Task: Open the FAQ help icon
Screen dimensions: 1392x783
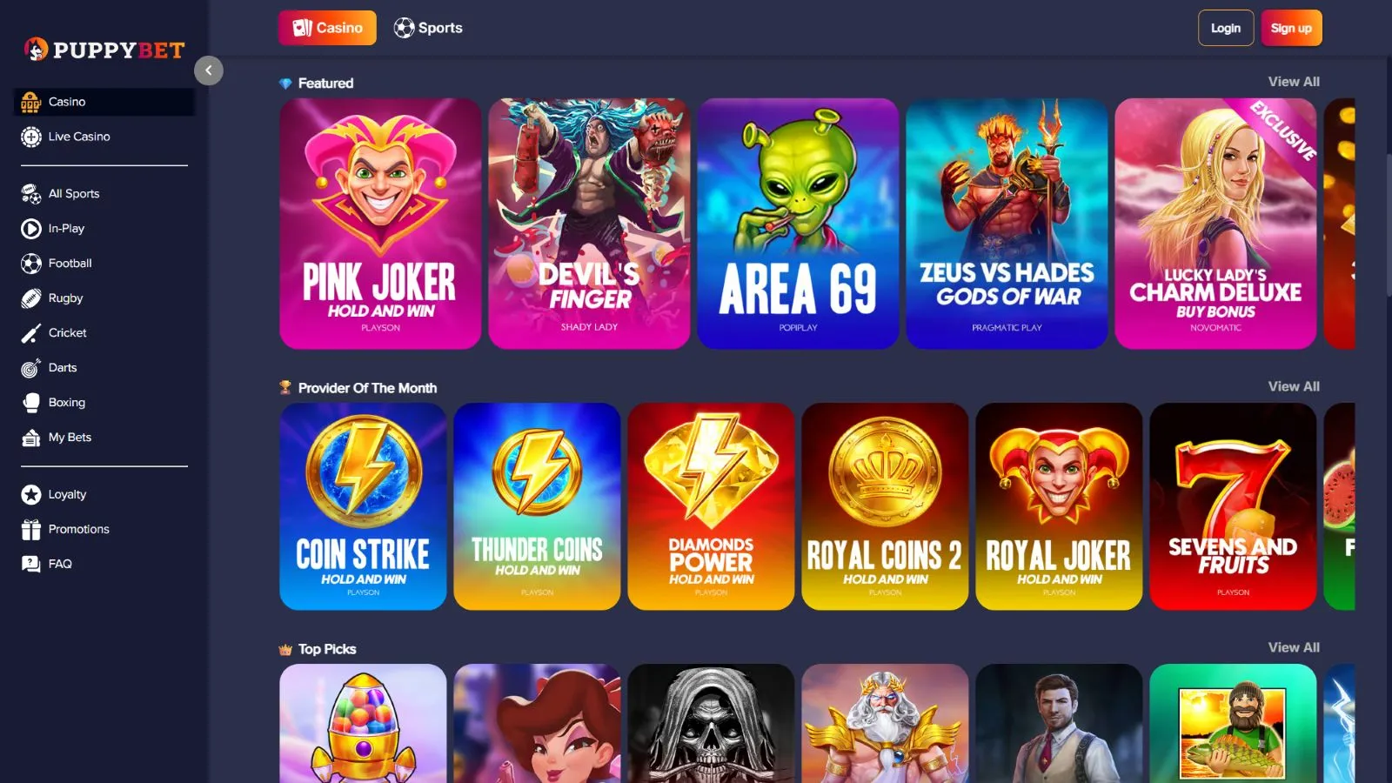Action: [x=31, y=564]
